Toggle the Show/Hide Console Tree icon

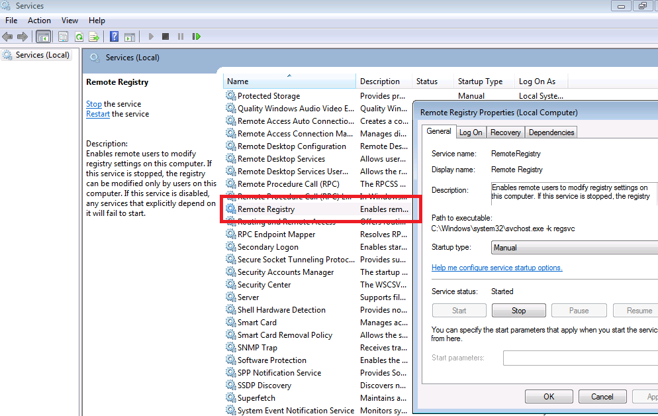(43, 36)
